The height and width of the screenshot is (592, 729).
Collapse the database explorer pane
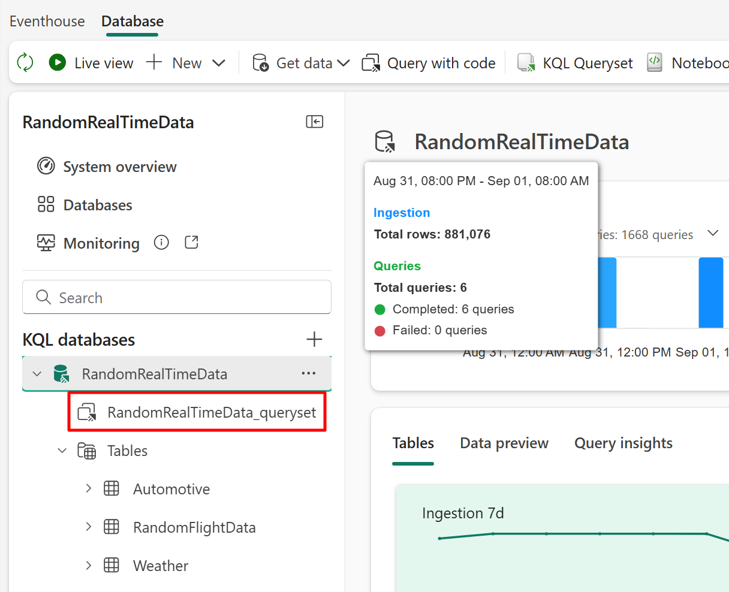(x=314, y=122)
